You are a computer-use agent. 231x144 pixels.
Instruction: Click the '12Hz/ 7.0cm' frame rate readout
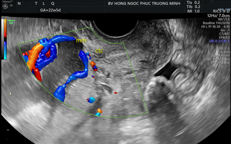pyautogui.click(x=218, y=16)
